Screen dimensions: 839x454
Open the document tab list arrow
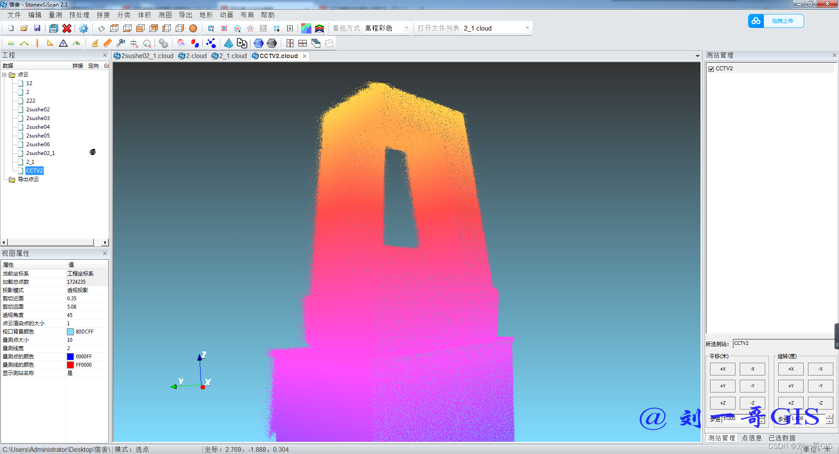[697, 56]
